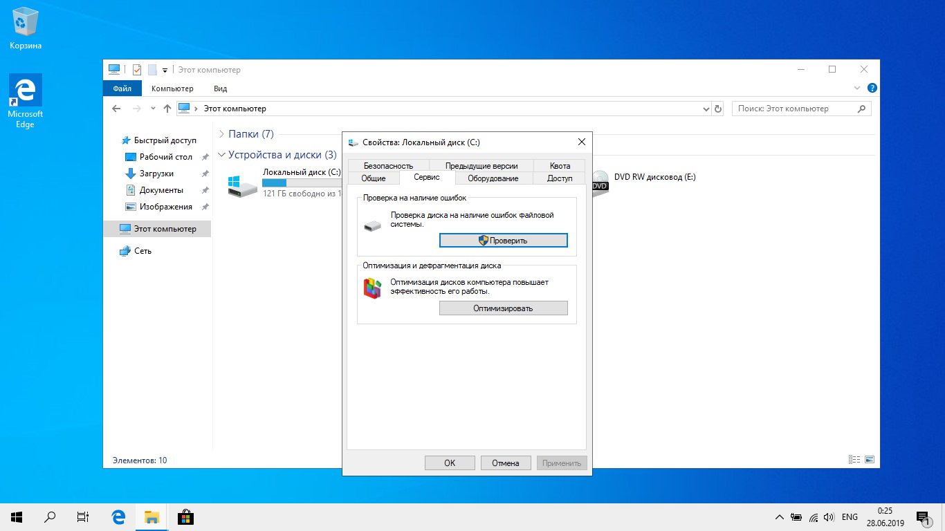Viewport: 945px width, 531px height.
Task: Click the Оптимизировать button
Action: click(x=503, y=308)
